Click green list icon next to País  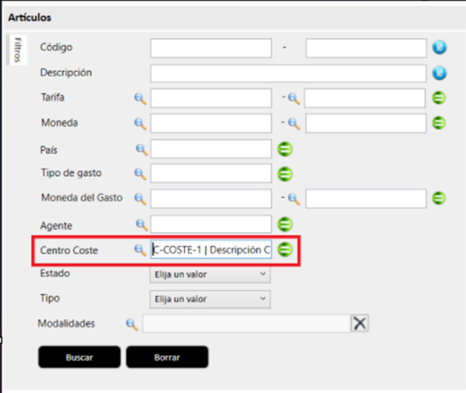(285, 149)
